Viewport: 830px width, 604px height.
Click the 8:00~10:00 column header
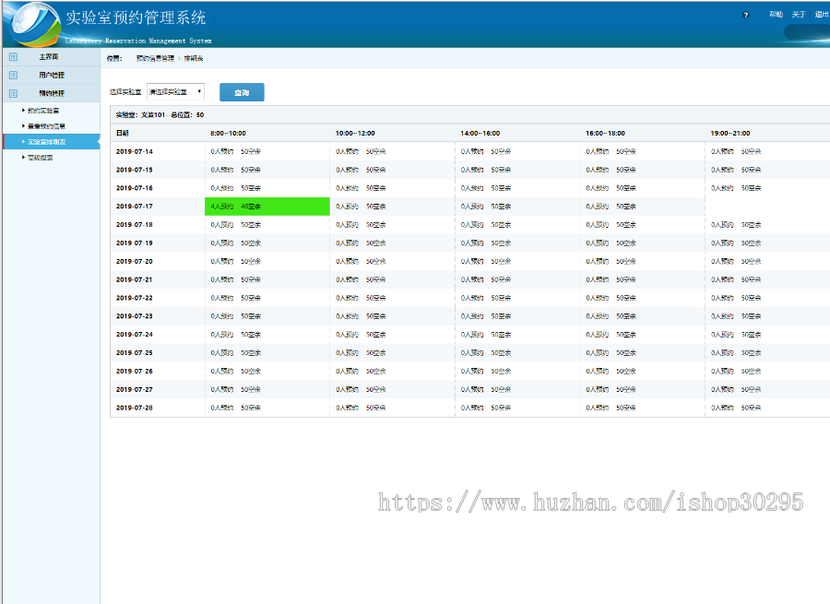(x=231, y=133)
